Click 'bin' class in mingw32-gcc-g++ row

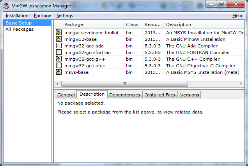pos(129,59)
